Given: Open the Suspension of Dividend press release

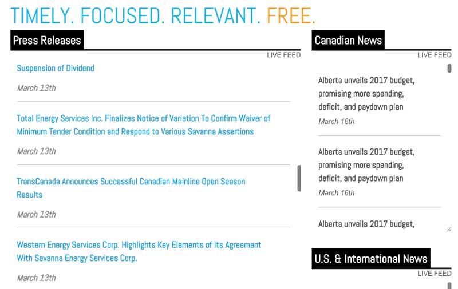Looking at the screenshot, I should [56, 68].
